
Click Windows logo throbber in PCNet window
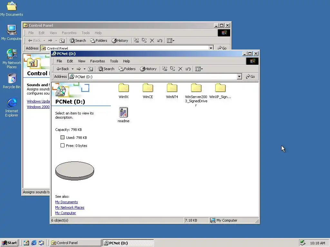click(x=252, y=61)
